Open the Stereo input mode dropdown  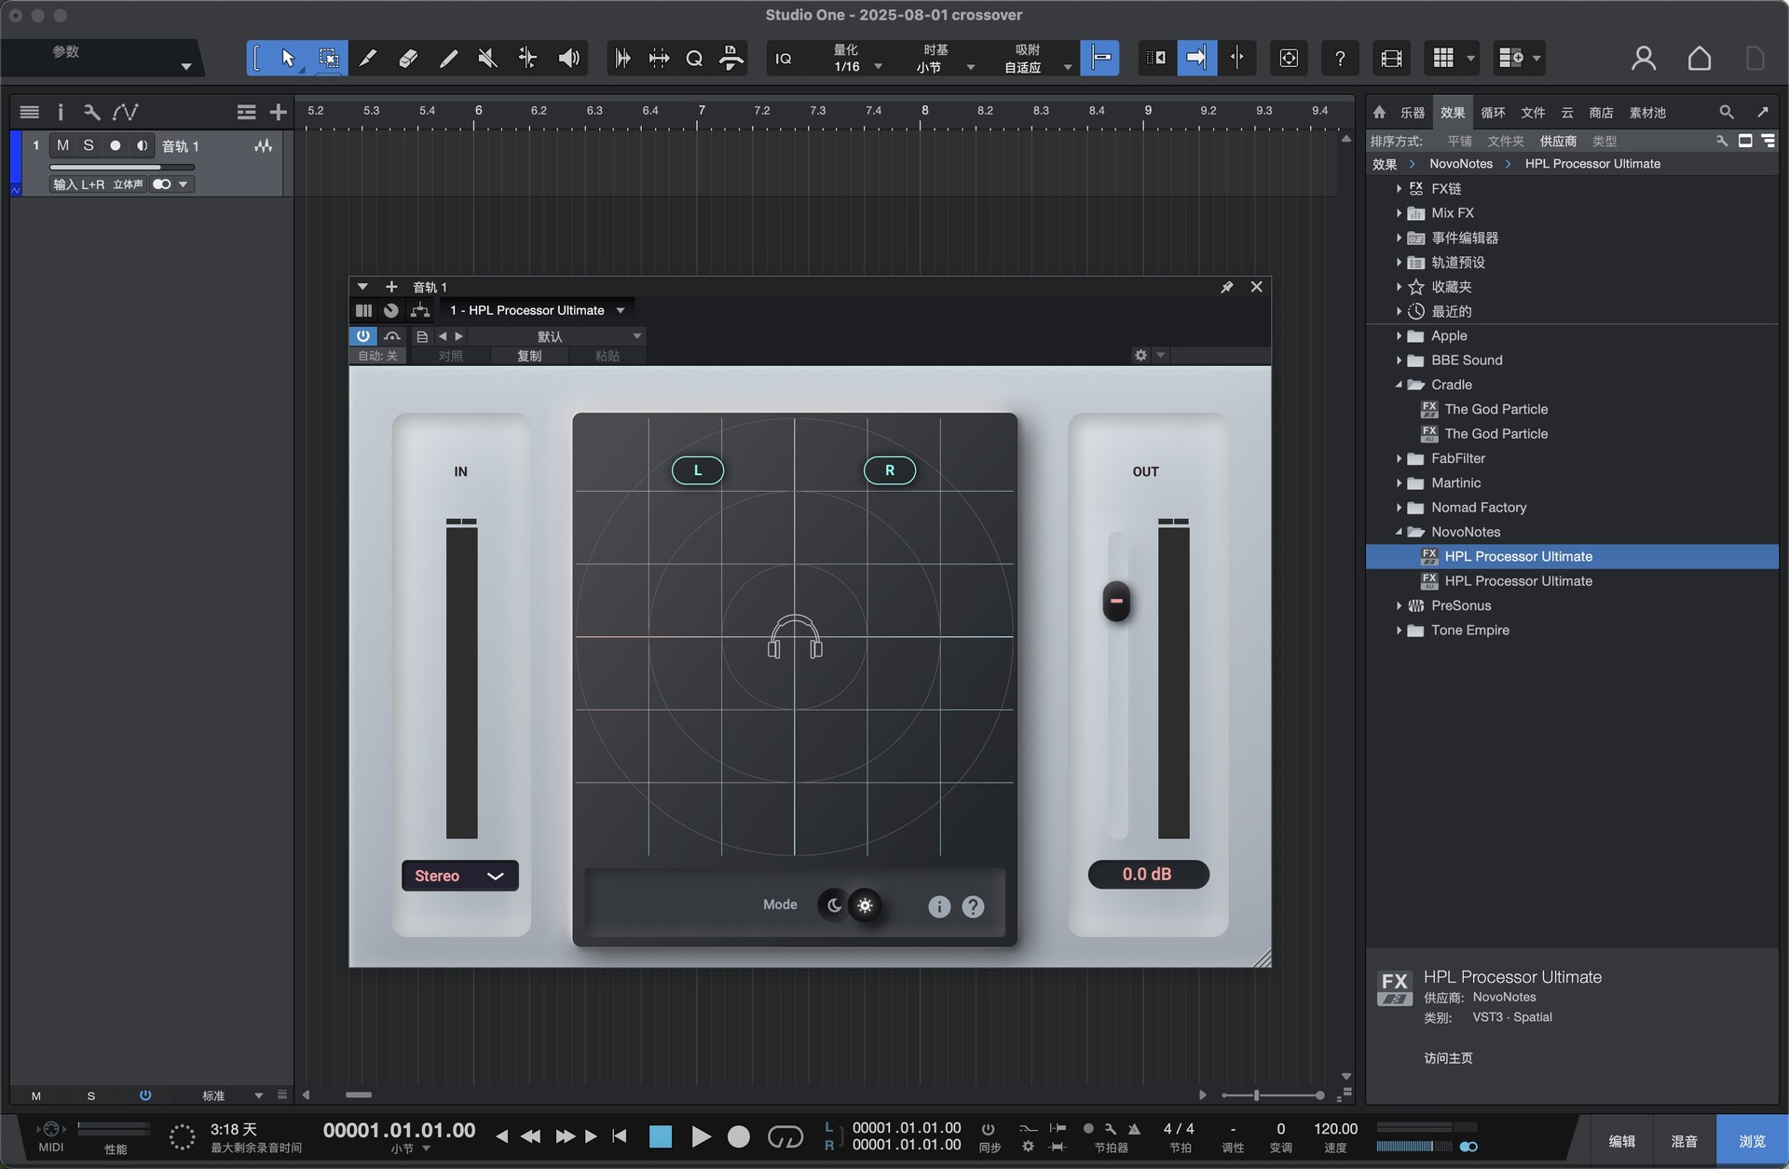tap(459, 876)
